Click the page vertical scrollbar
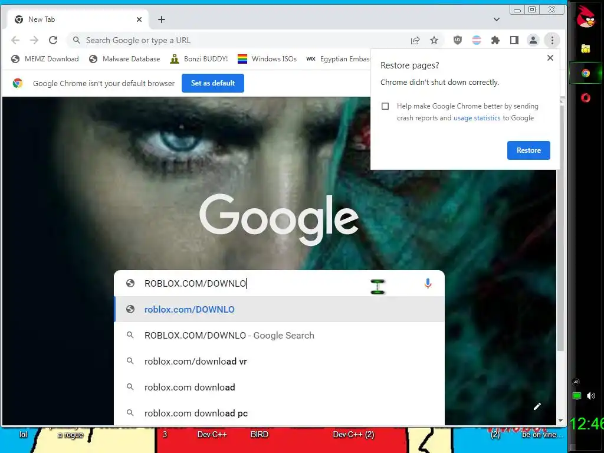The width and height of the screenshot is (604, 453). pyautogui.click(x=561, y=227)
